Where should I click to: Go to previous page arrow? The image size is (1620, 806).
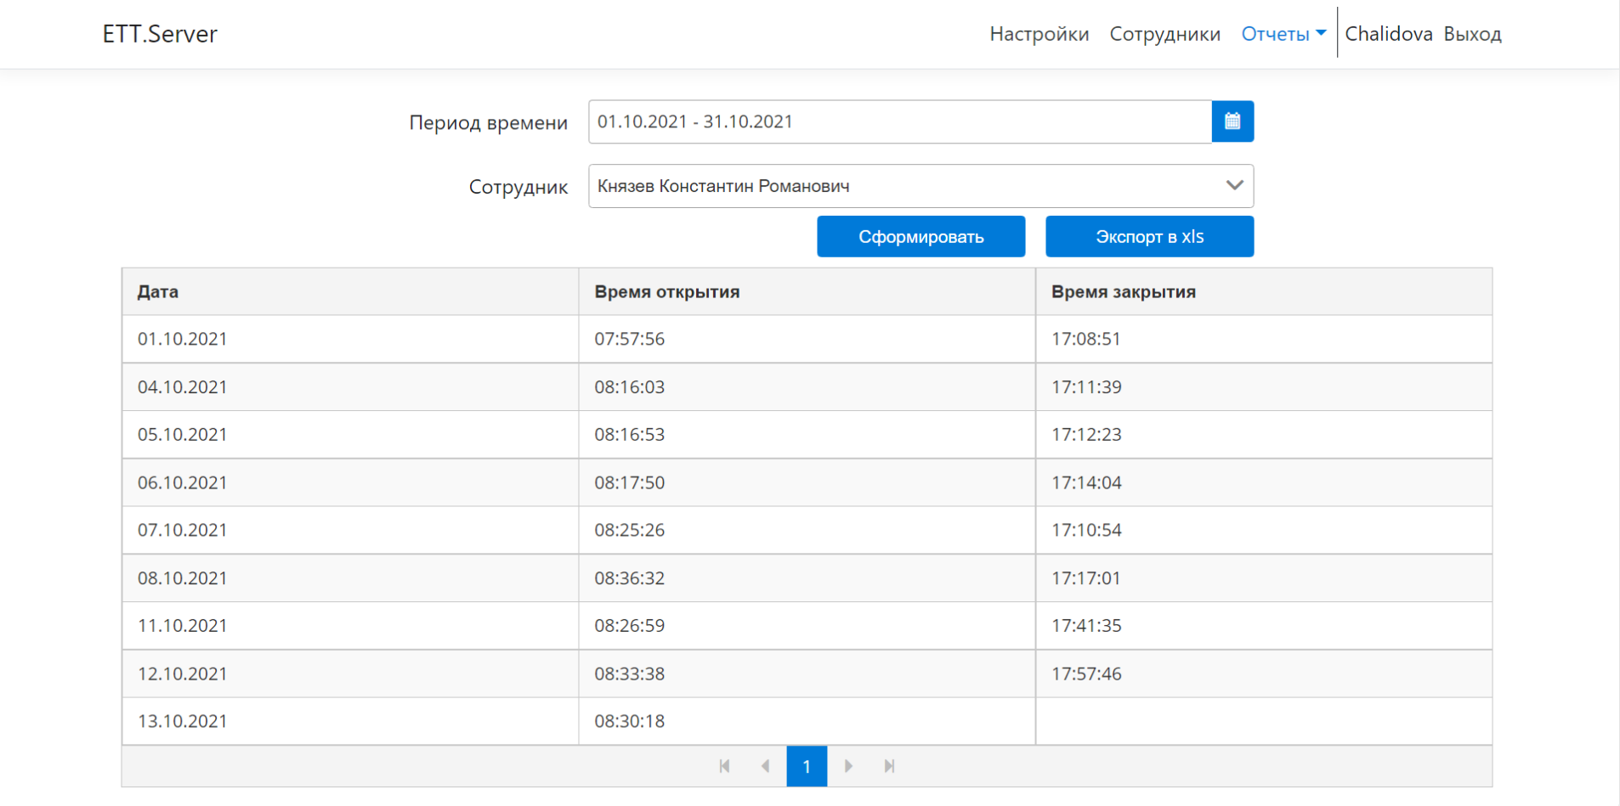(x=765, y=766)
